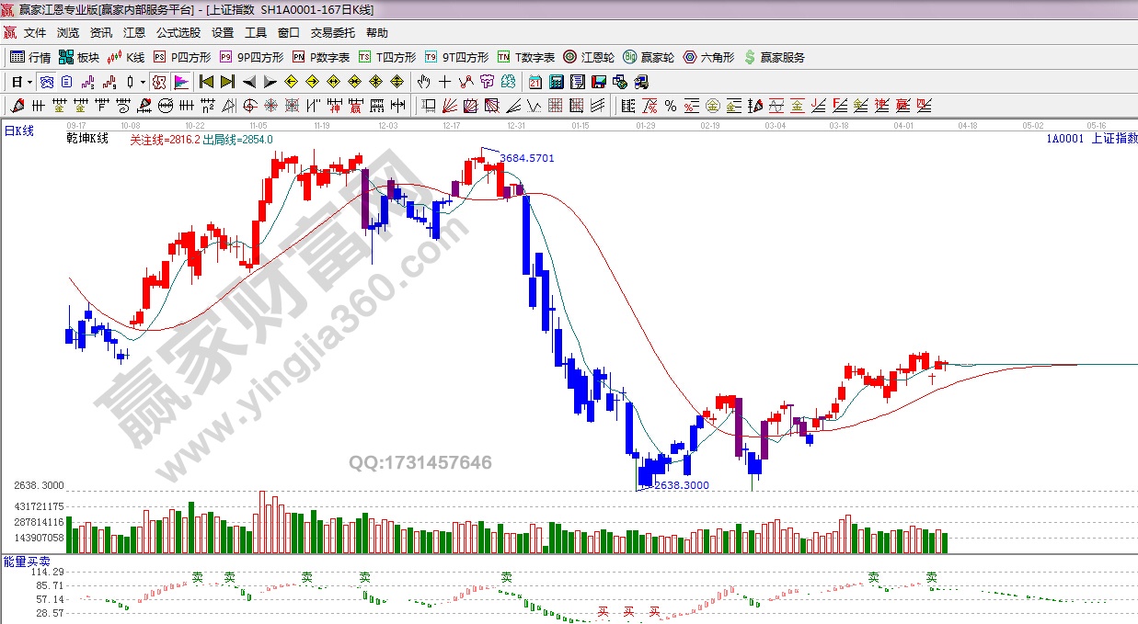Click the floppy disk save icon
Screen dimensions: 1138x624
(599, 82)
